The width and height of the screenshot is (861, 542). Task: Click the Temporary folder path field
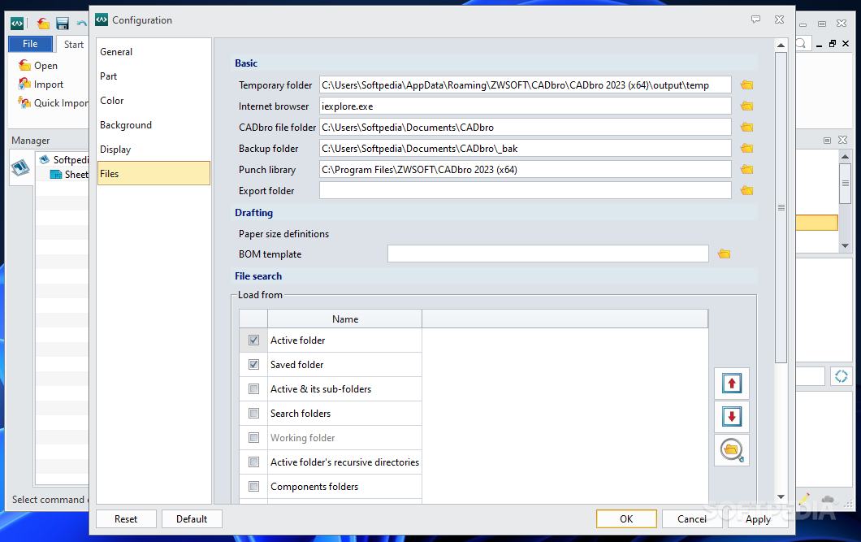526,85
